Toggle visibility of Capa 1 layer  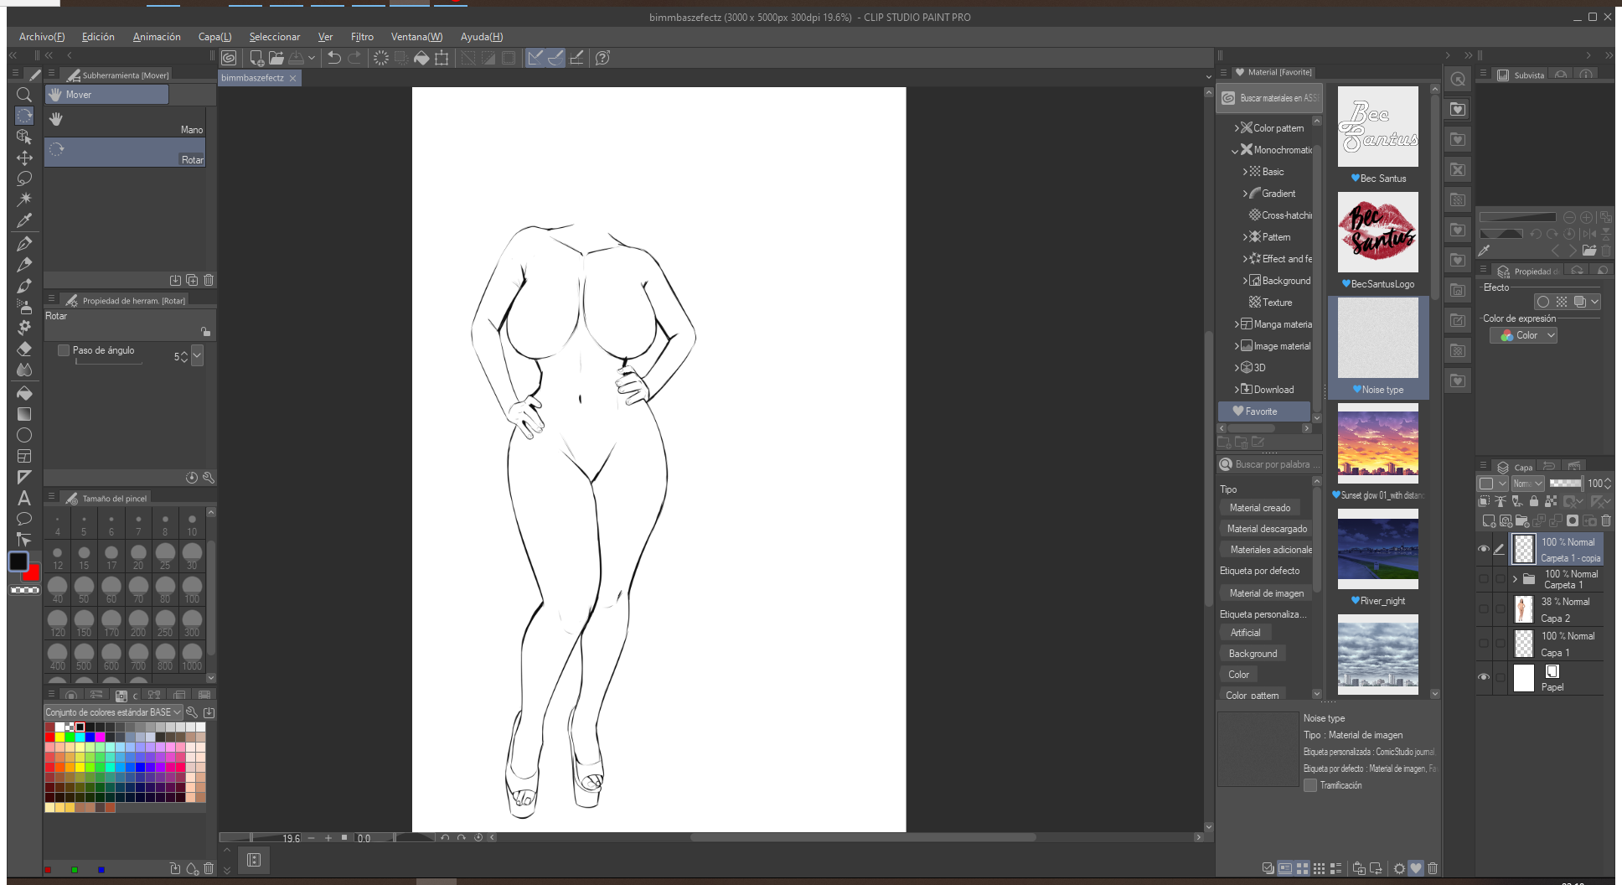pos(1484,644)
